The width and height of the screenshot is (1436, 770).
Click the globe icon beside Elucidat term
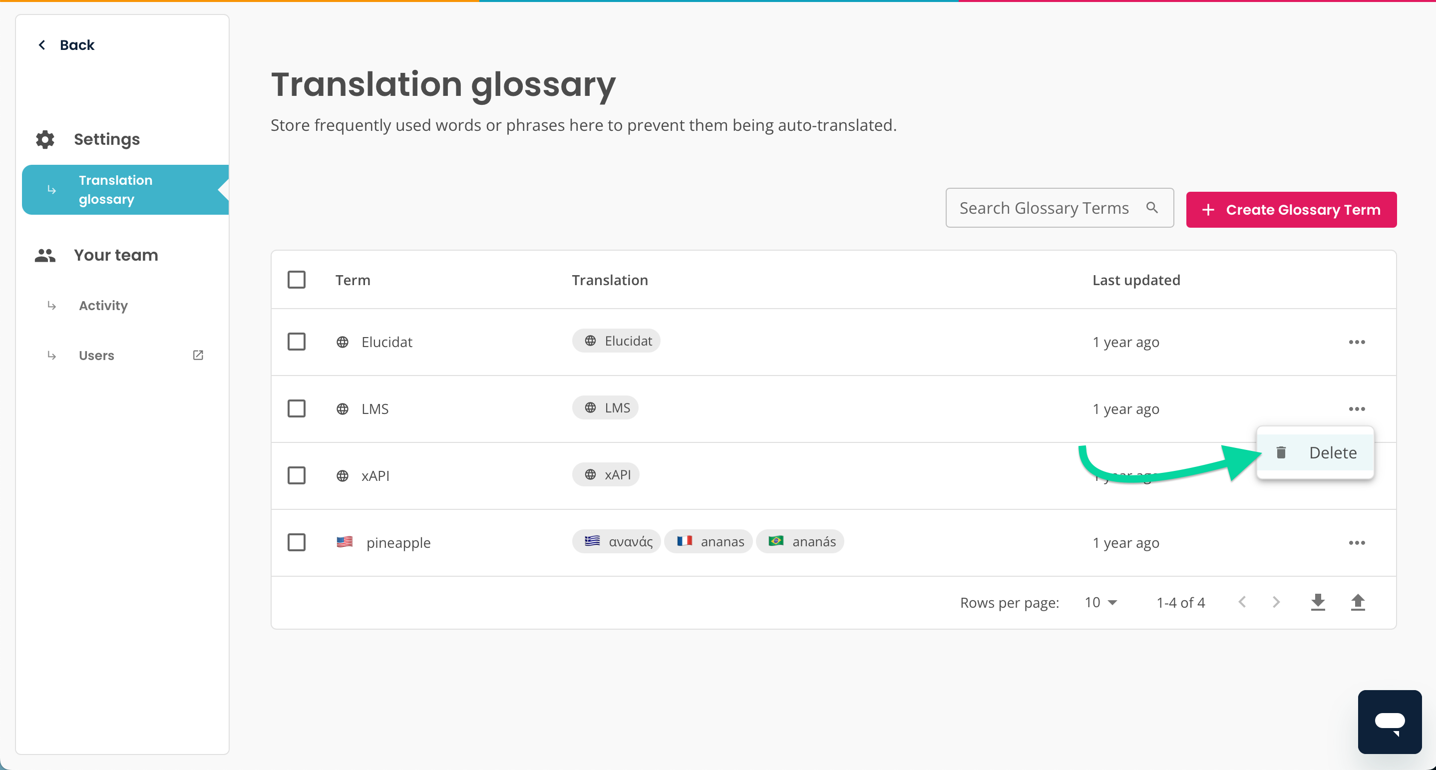343,342
